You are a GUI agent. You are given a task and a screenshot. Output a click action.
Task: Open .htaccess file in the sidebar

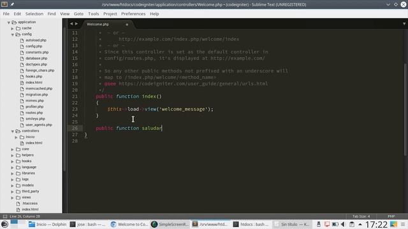[30, 204]
